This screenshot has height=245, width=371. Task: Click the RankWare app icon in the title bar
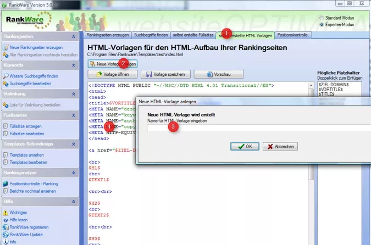coord(4,5)
